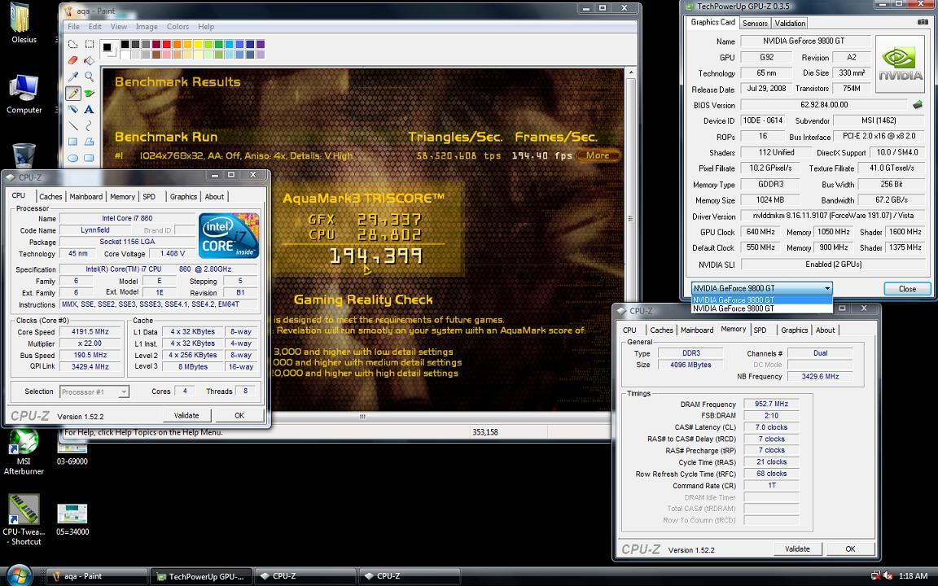Viewport: 938px width, 586px height.
Task: Click the More button in AquaMark results
Action: [598, 155]
